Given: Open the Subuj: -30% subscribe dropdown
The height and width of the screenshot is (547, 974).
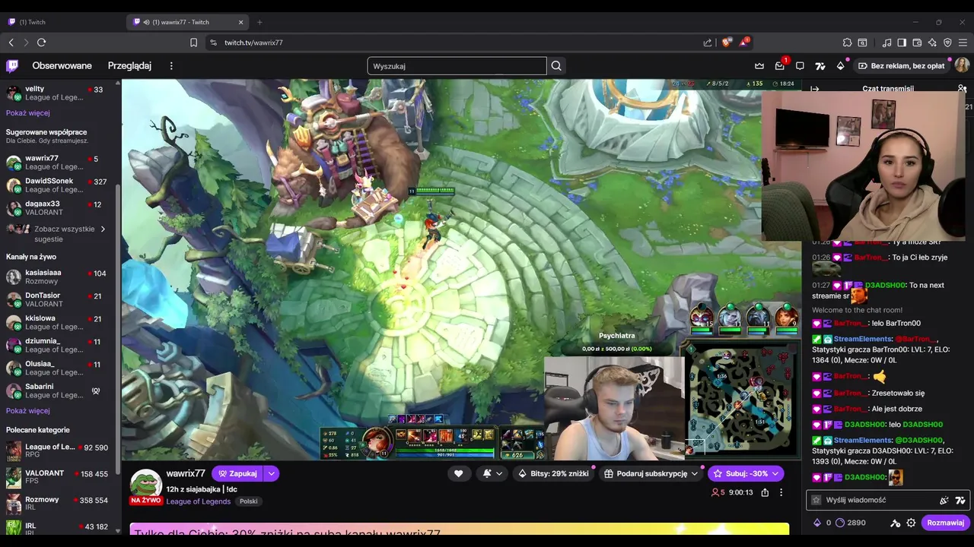Looking at the screenshot, I should click(x=746, y=473).
